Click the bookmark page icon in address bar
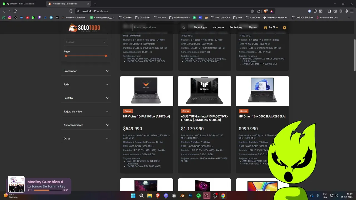The width and height of the screenshot is (356, 200). [x=71, y=11]
